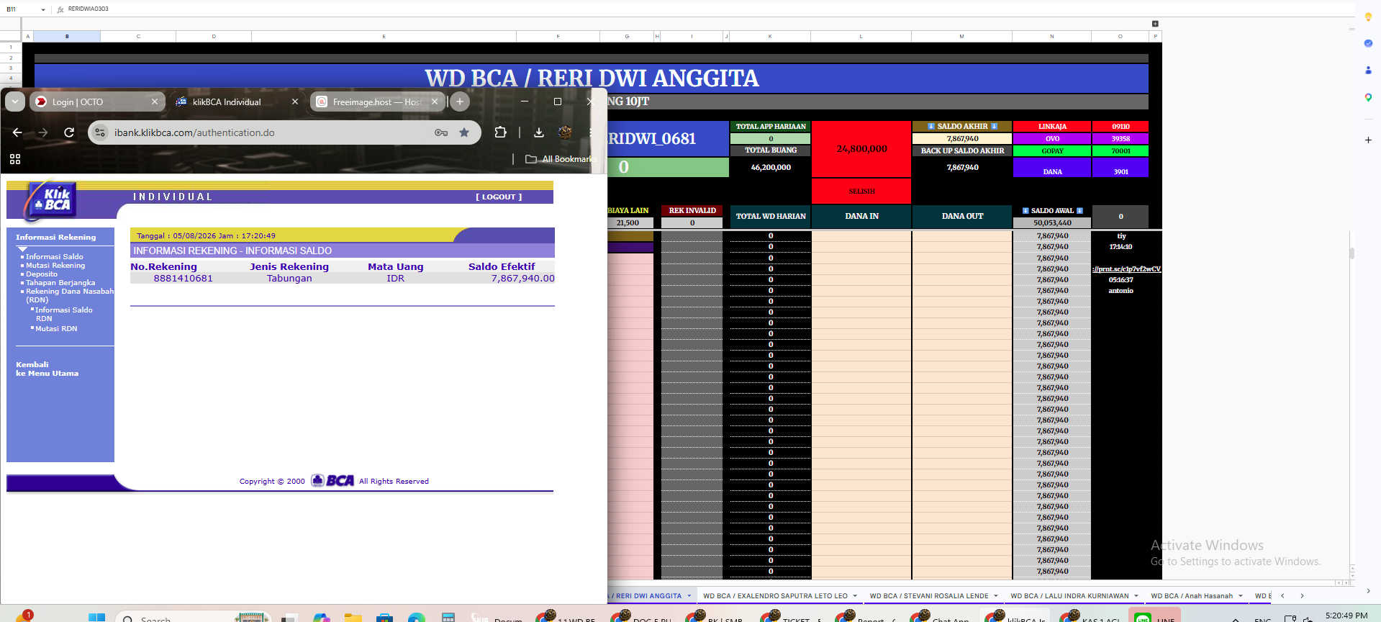Select the red 24,800,000 cell
The width and height of the screenshot is (1381, 622).
pos(861,149)
